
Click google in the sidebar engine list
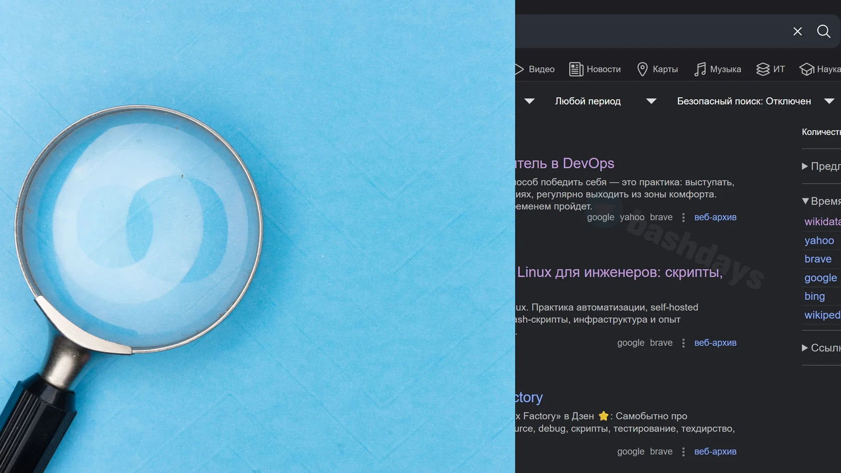point(821,278)
